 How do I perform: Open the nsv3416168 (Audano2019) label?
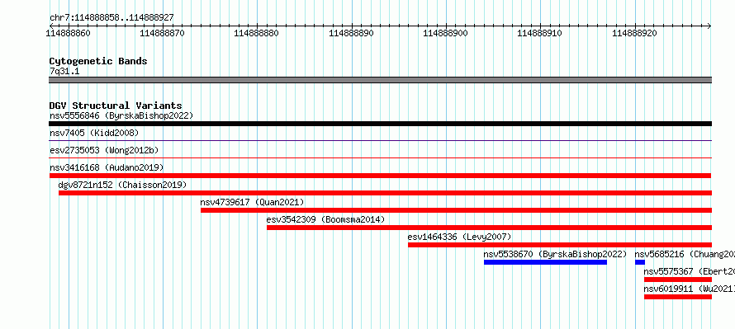pos(107,167)
